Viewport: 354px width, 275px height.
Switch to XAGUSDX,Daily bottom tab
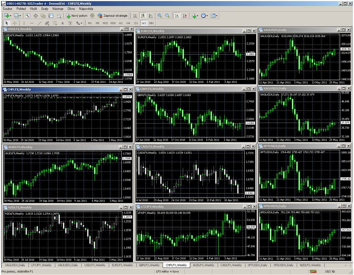pyautogui.click(x=15, y=265)
